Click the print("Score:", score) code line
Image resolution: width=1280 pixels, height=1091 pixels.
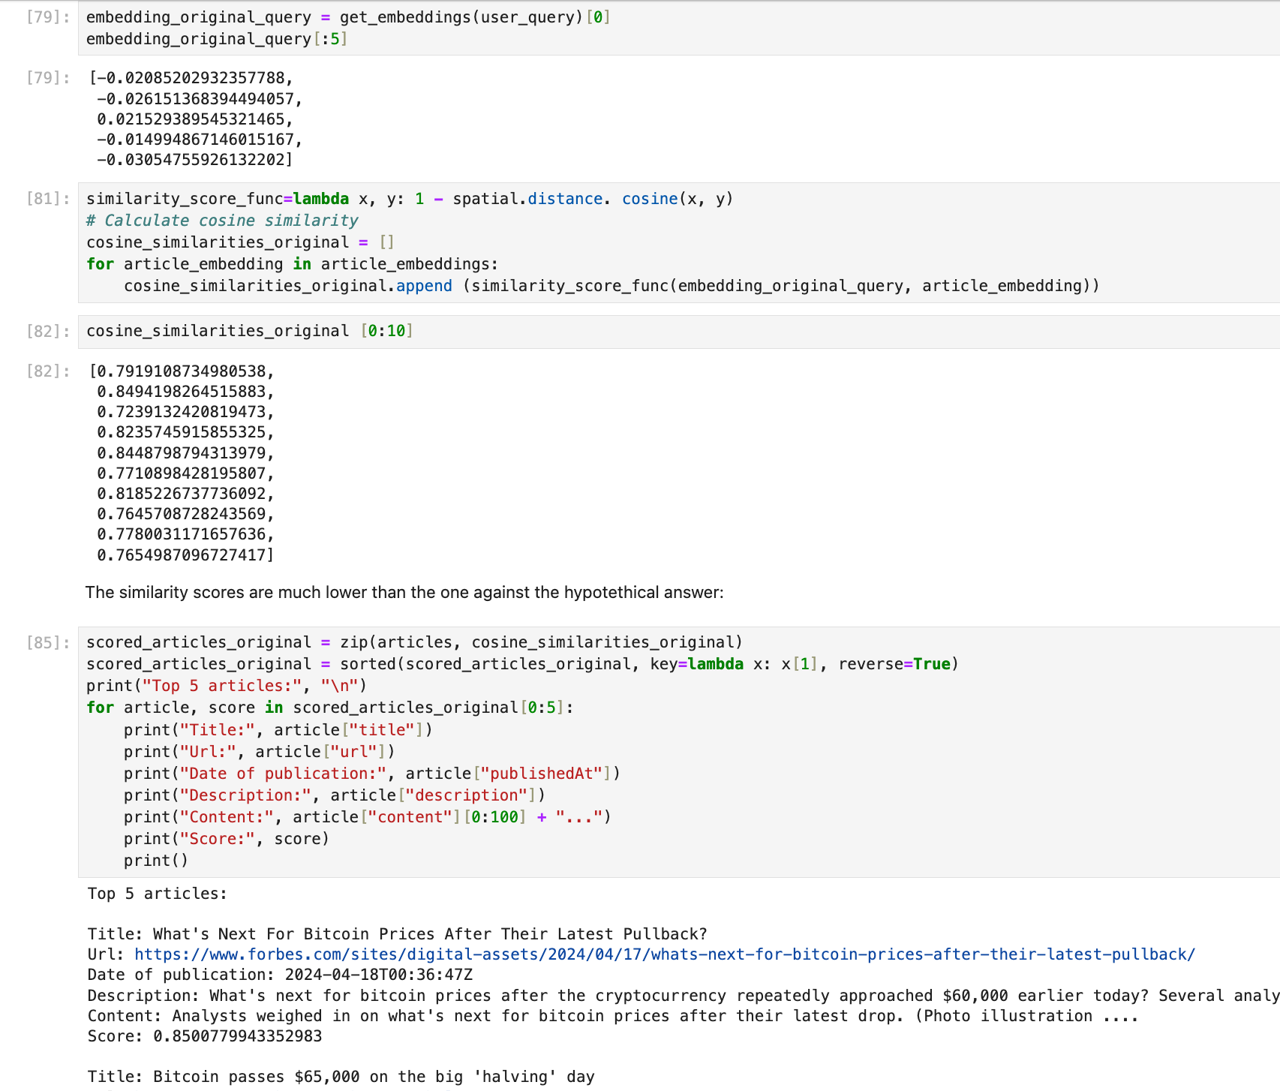[x=227, y=839]
